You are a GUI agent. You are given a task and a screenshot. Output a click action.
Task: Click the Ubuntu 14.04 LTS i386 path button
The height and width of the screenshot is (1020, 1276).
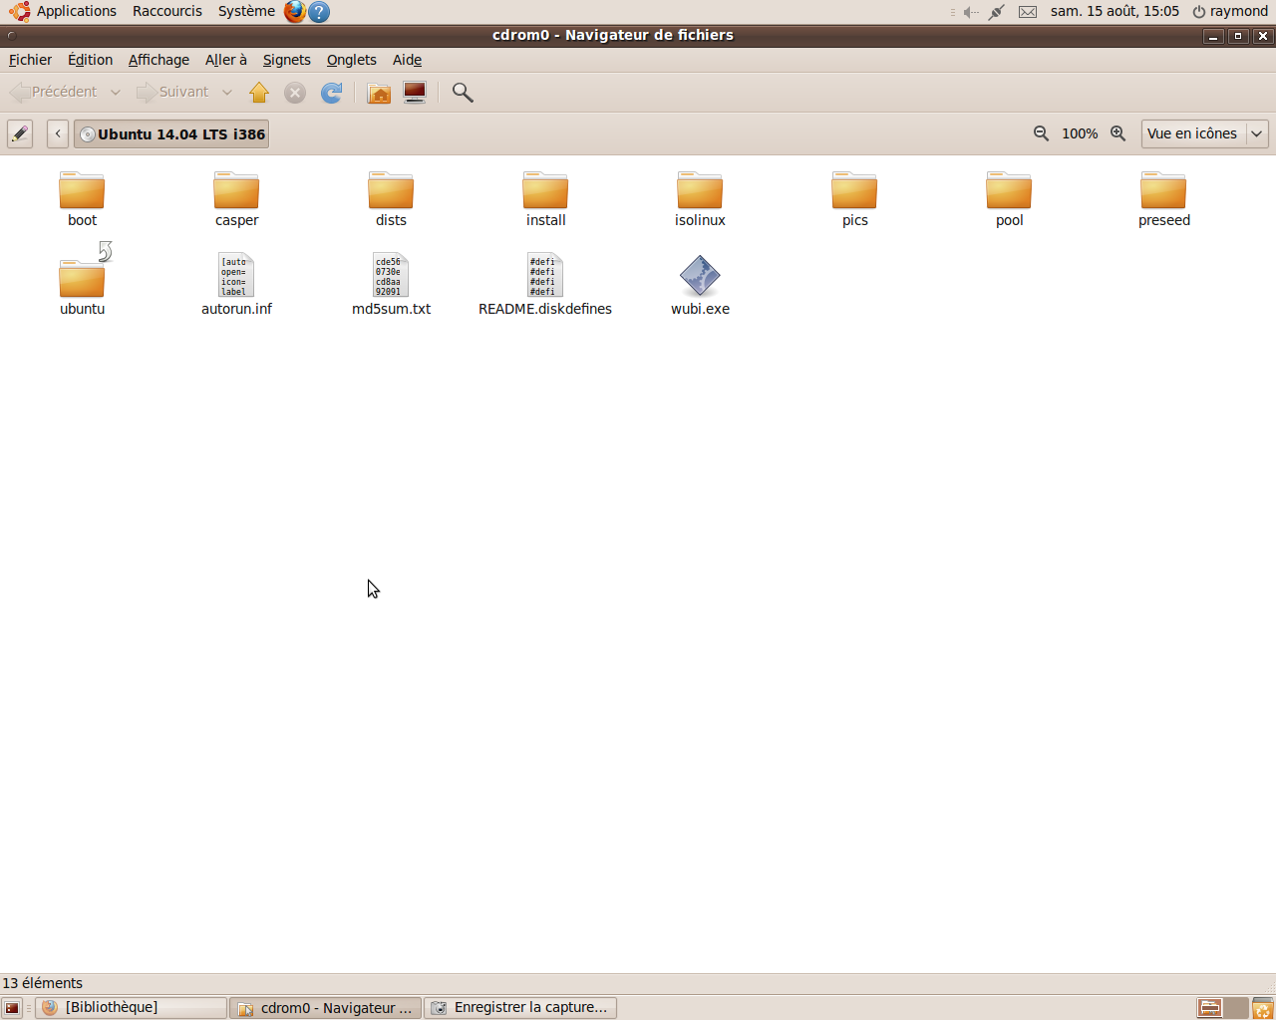(x=171, y=134)
